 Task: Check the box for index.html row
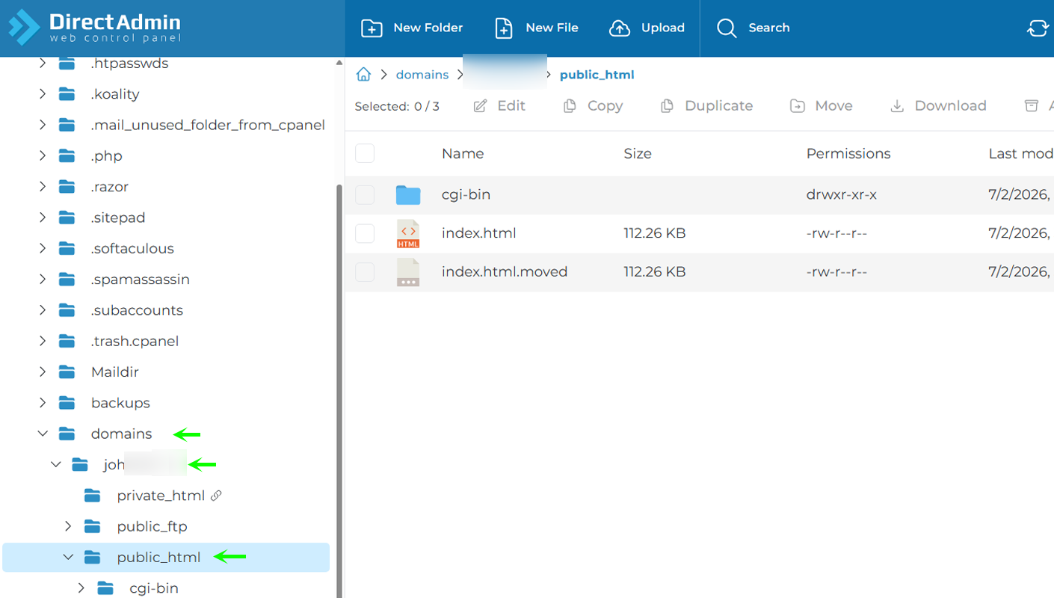click(365, 233)
